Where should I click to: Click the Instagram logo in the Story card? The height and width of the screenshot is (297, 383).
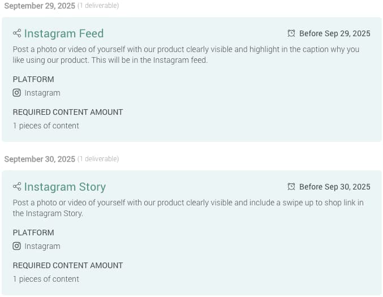(17, 246)
